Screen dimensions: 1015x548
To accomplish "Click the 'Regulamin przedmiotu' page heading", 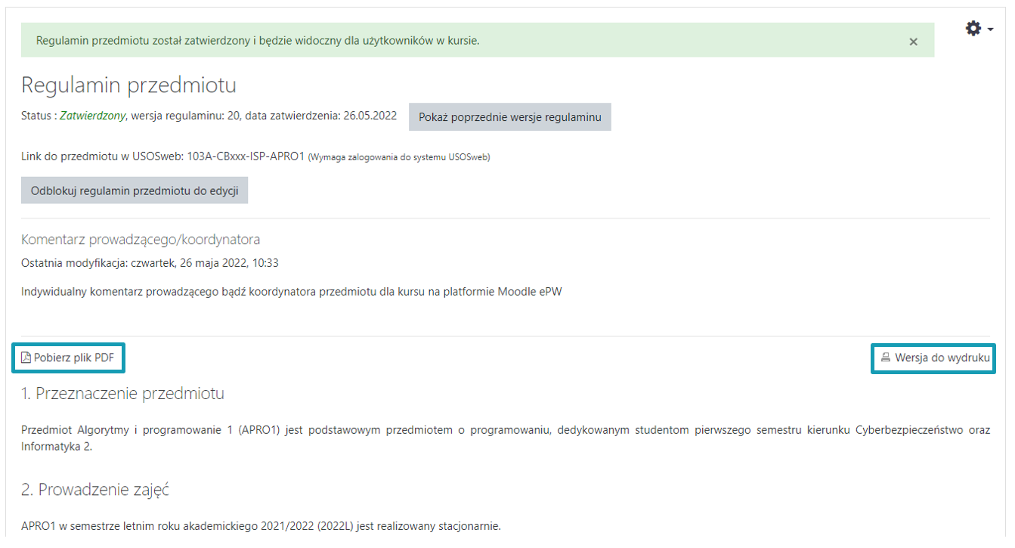I will 128,85.
